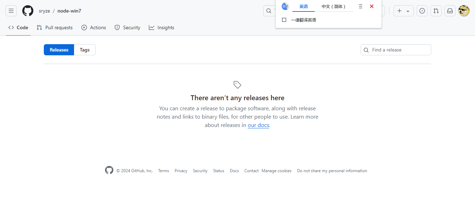Switch to the Tags view
Image resolution: width=475 pixels, height=224 pixels.
[84, 50]
